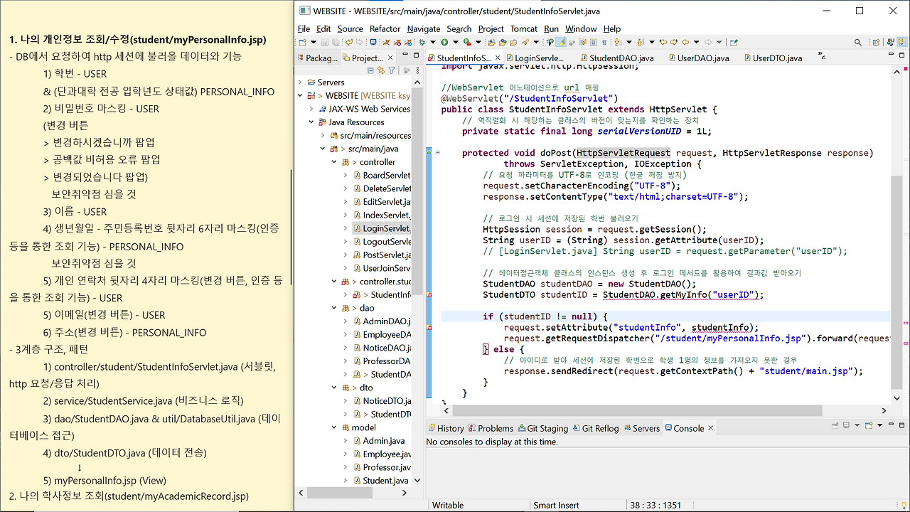Viewport: 910px width, 512px height.
Task: Collapse the dao package node
Action: coord(334,308)
